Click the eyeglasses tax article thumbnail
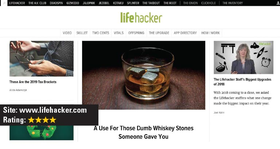The width and height of the screenshot is (280, 149). [x=42, y=59]
